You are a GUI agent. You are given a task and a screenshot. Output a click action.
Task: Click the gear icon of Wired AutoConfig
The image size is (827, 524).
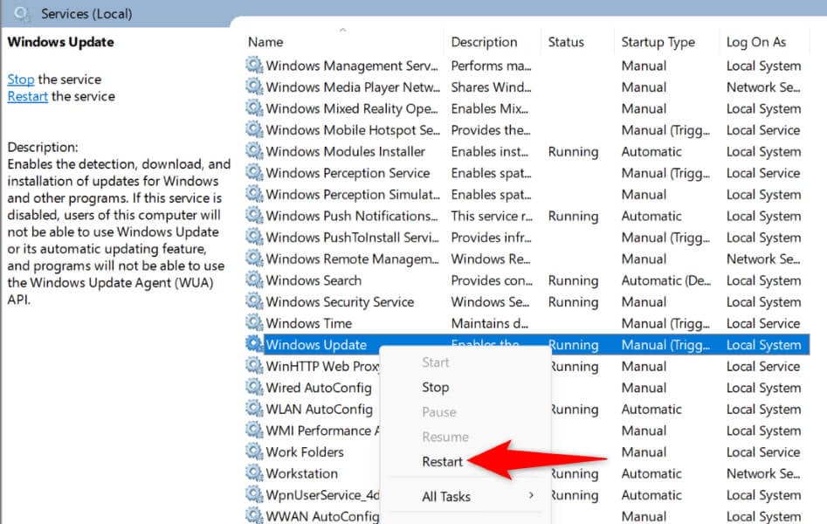[254, 388]
